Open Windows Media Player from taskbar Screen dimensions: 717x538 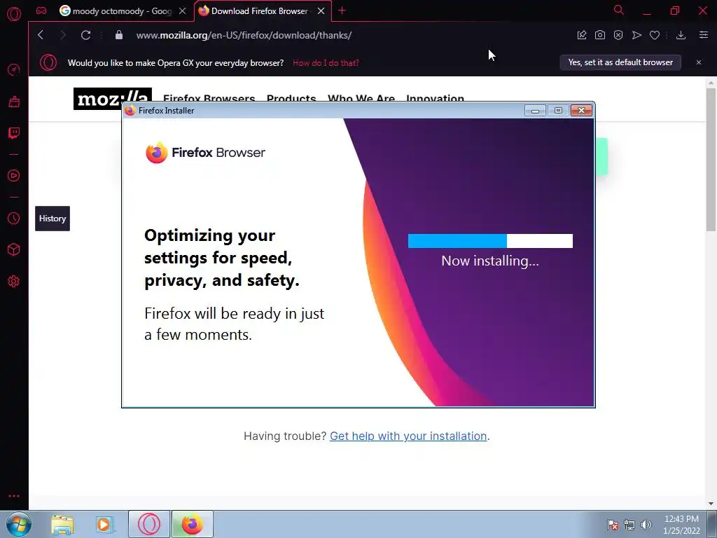coord(104,525)
